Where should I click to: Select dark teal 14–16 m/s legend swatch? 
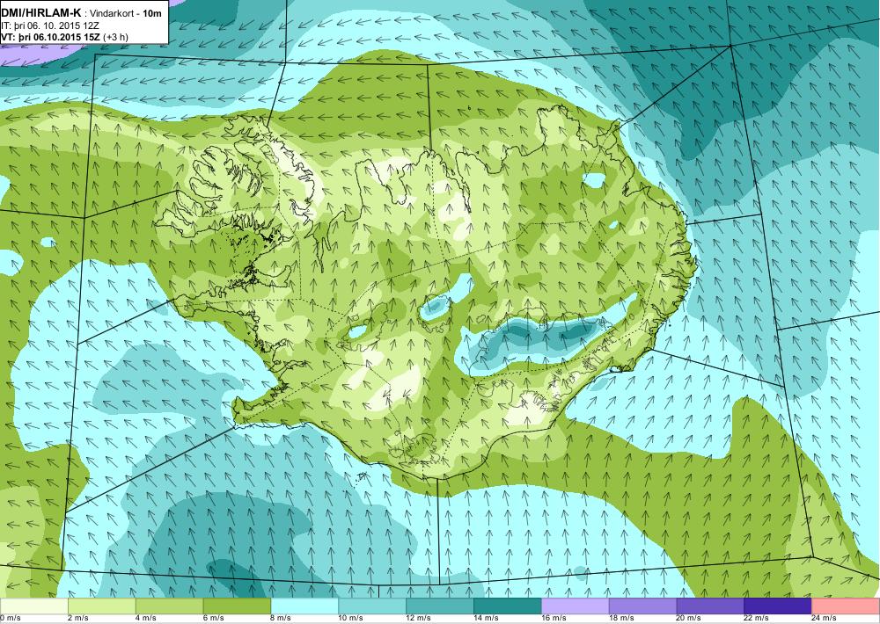tap(508, 606)
